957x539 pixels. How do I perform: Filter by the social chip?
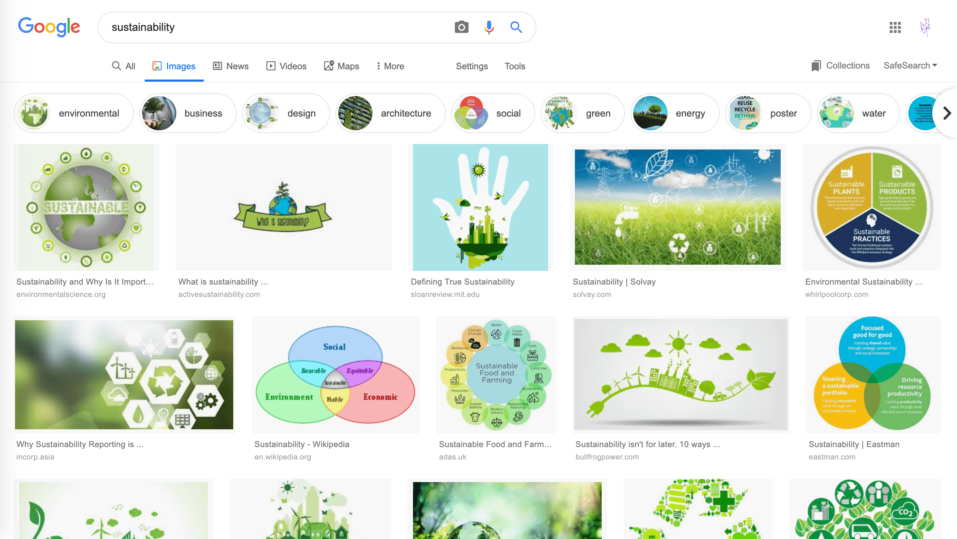tap(493, 113)
